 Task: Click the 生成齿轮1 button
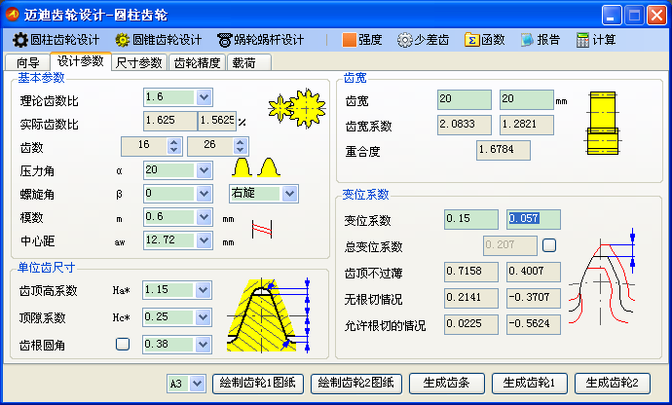coord(529,383)
